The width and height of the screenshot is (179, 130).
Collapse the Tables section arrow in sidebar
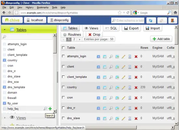pyautogui.click(x=5, y=30)
